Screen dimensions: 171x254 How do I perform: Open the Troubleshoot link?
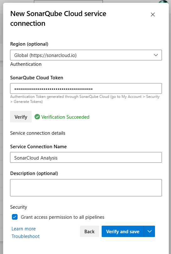point(25,236)
